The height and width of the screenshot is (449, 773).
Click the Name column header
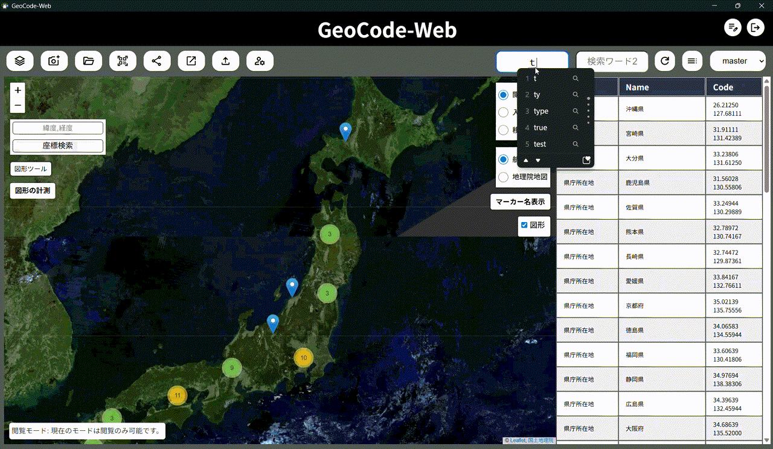point(662,87)
